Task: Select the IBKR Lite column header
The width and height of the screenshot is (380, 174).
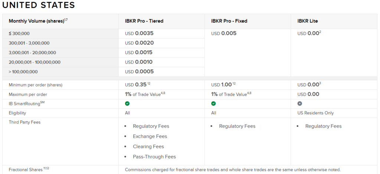Action: click(x=308, y=21)
